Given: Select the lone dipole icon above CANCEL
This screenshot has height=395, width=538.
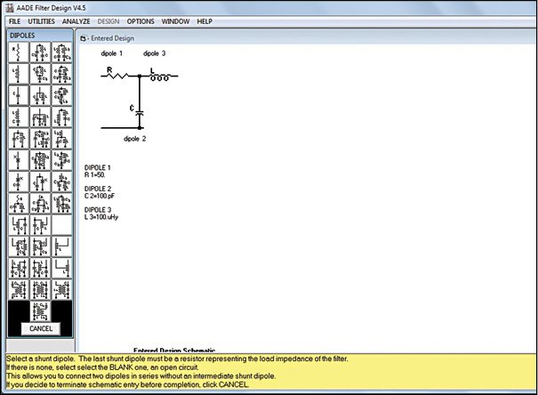Looking at the screenshot, I should click(x=39, y=310).
